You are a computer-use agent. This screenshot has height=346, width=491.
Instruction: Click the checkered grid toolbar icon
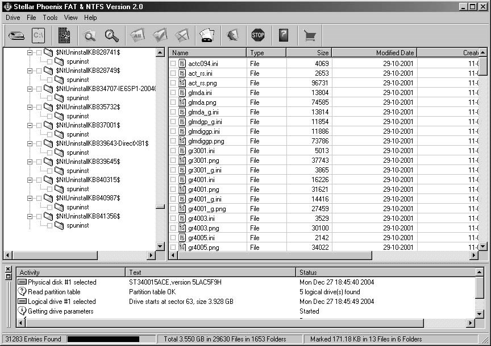tap(64, 35)
